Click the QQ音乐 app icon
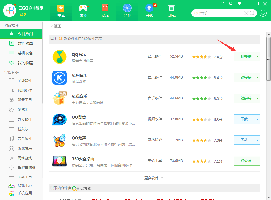 click(60, 56)
